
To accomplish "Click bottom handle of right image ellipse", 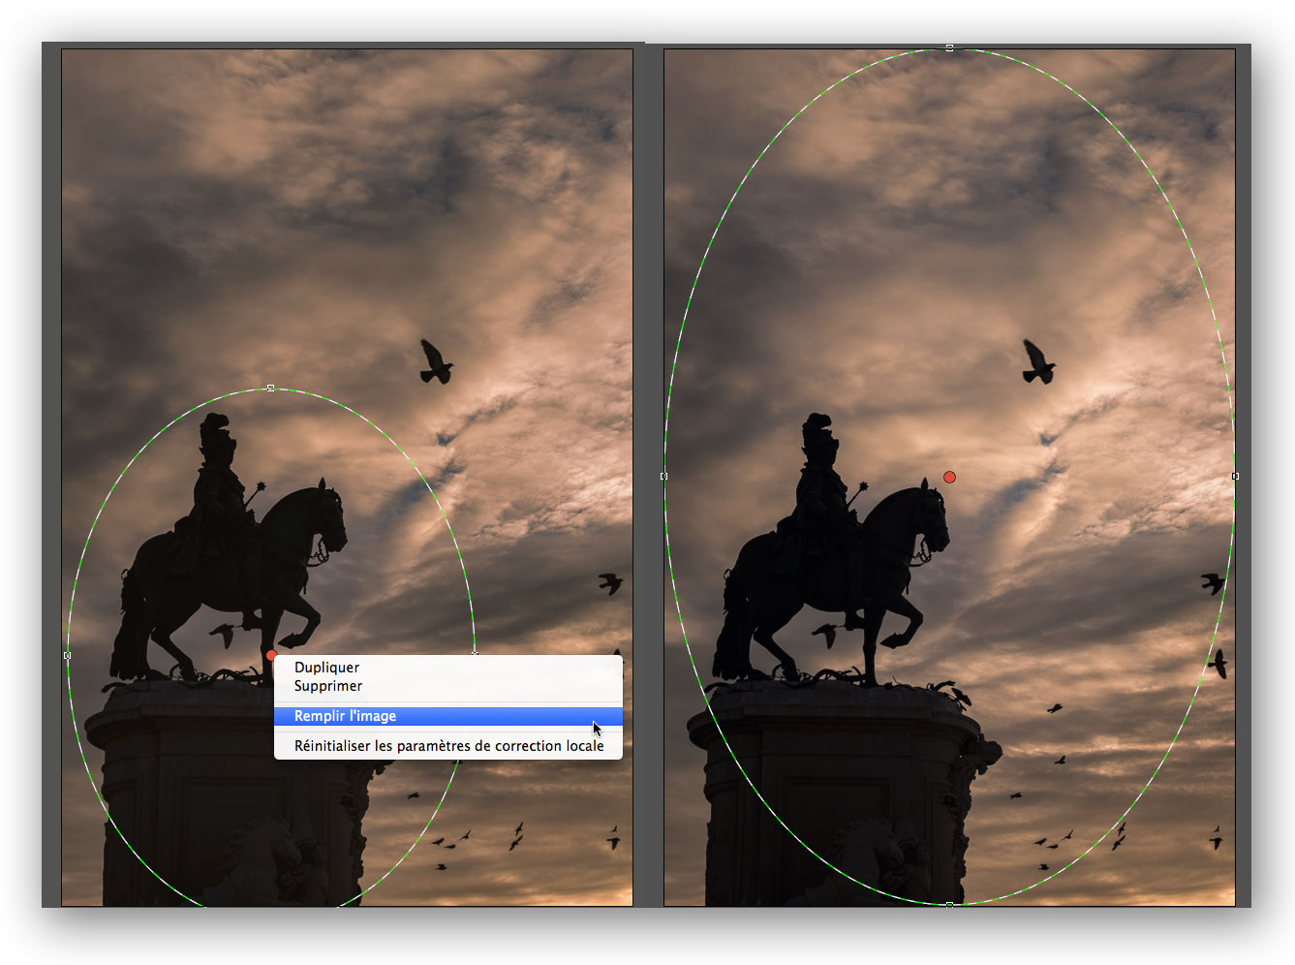I will tap(949, 904).
